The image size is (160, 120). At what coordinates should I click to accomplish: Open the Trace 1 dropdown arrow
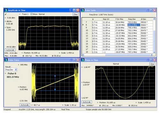point(20,14)
